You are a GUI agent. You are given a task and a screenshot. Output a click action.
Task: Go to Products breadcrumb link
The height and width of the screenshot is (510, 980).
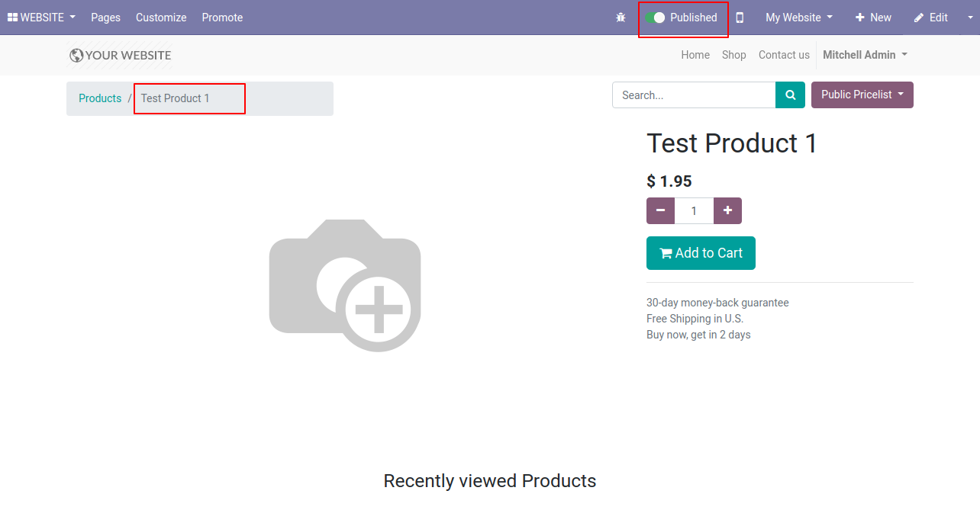click(x=100, y=98)
